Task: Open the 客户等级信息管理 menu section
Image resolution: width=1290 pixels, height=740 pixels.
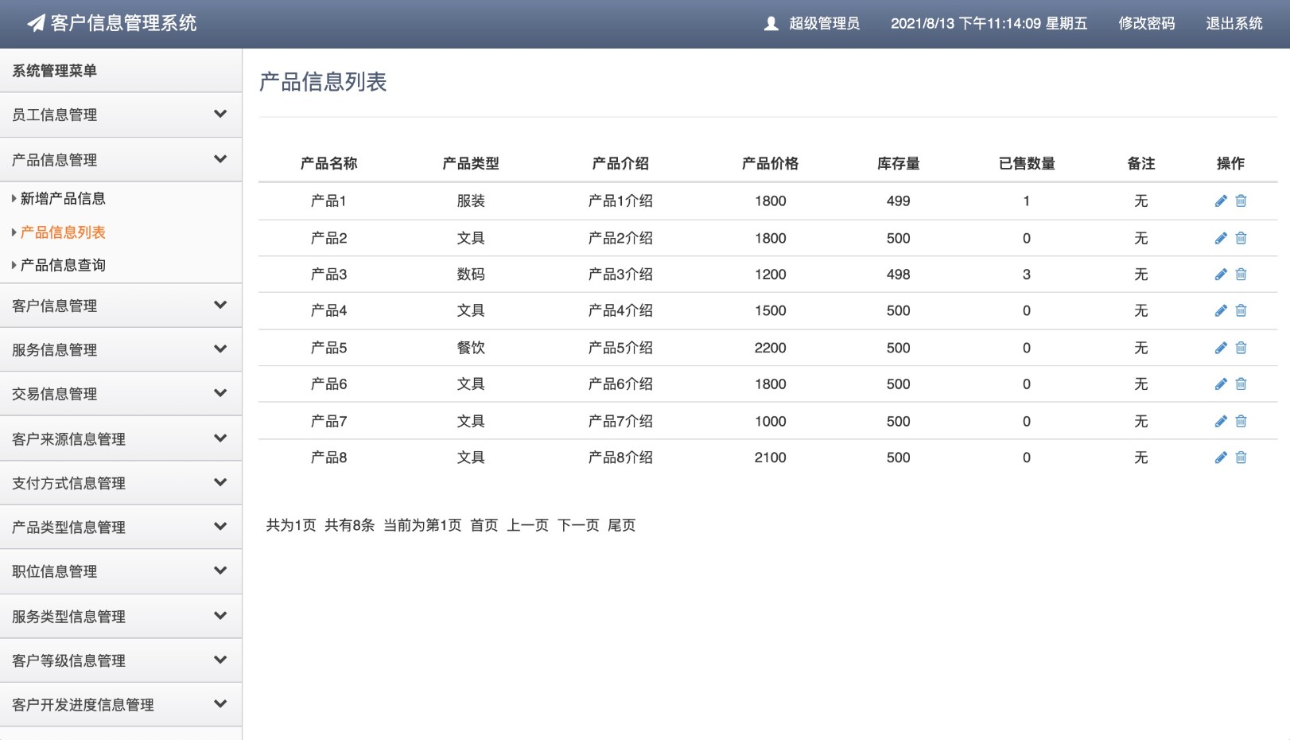Action: [121, 660]
